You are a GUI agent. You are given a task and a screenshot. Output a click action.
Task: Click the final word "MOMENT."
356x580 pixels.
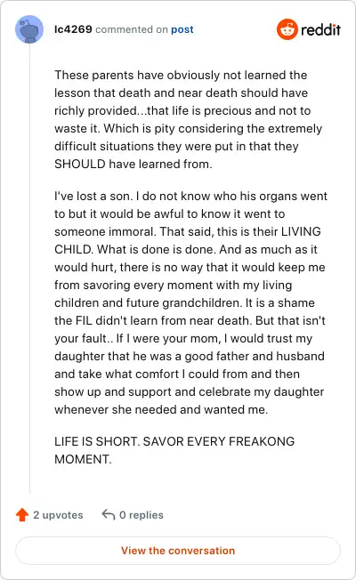83,459
